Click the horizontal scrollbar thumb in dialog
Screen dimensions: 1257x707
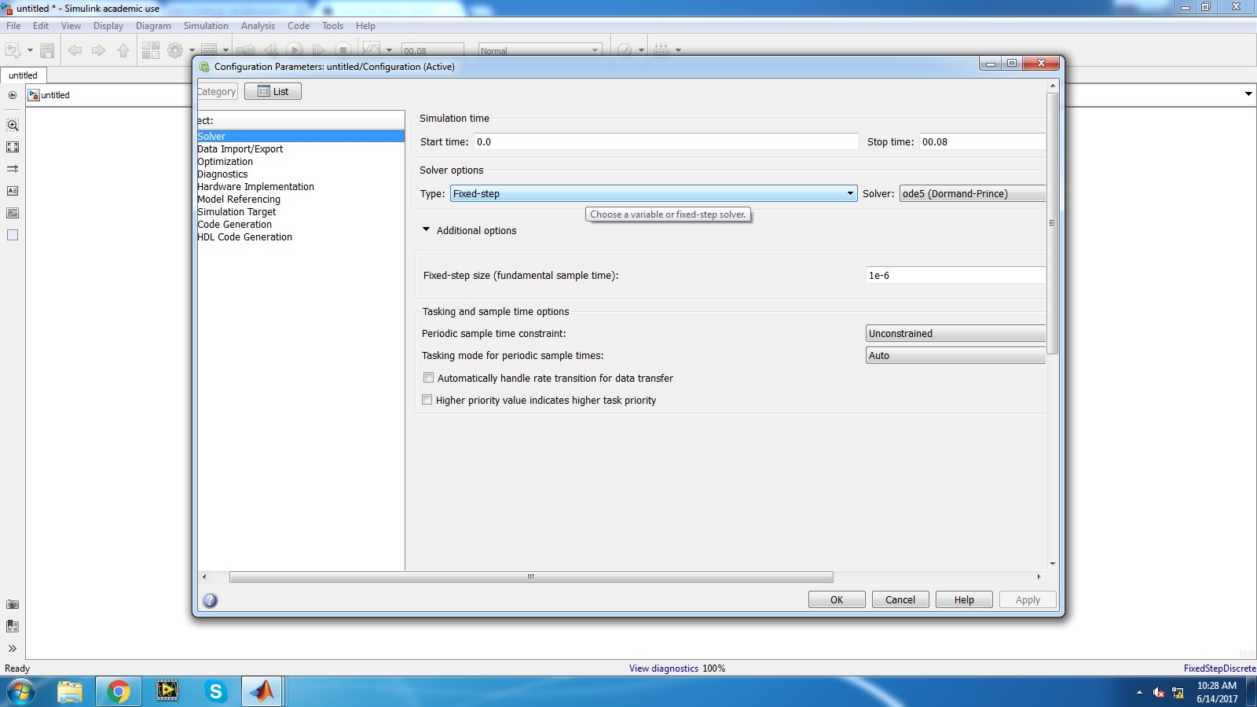coord(531,577)
